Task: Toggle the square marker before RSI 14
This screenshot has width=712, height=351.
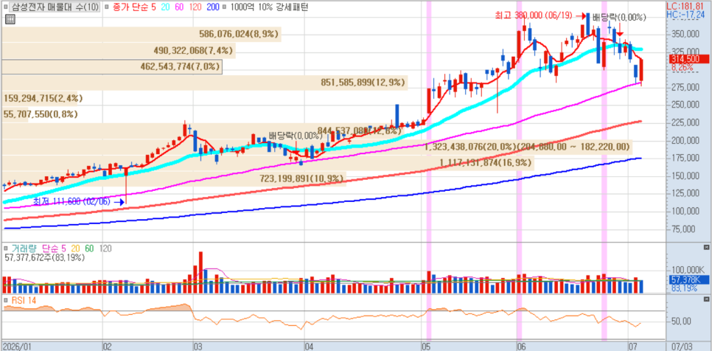Action: (x=5, y=300)
